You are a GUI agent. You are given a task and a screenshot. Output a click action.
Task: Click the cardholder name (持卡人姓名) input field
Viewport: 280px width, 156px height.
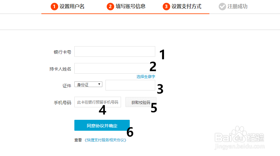(114, 68)
